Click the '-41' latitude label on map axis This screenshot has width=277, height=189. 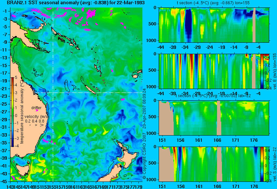pyautogui.click(x=4, y=166)
